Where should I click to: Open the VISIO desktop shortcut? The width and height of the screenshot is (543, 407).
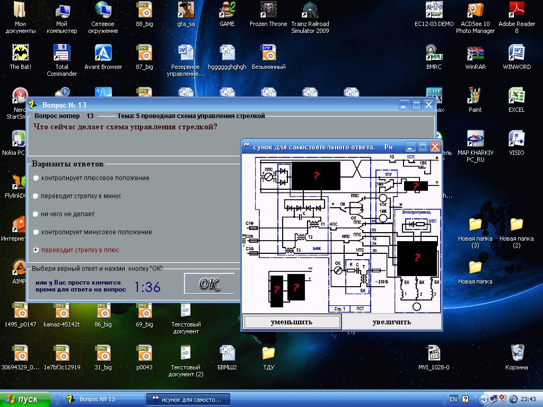coord(516,139)
